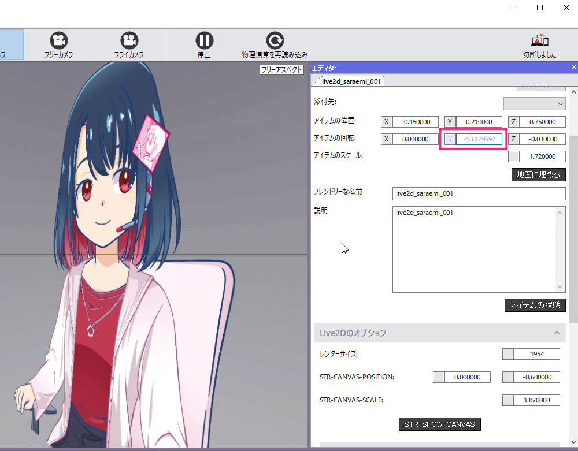This screenshot has width=578, height=451.
Task: Open the アイテムの状態 button
Action: point(535,305)
